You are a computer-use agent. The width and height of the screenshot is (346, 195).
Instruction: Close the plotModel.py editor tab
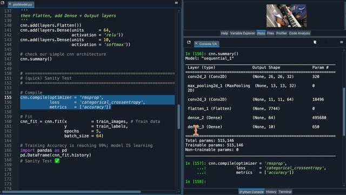[10, 4]
